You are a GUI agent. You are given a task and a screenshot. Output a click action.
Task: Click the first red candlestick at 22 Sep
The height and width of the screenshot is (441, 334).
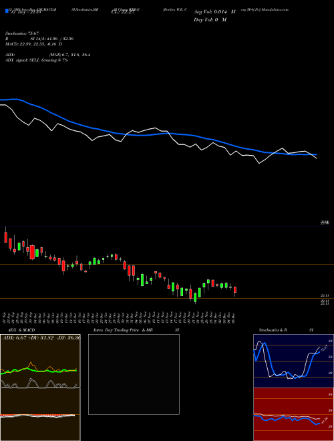(5, 237)
